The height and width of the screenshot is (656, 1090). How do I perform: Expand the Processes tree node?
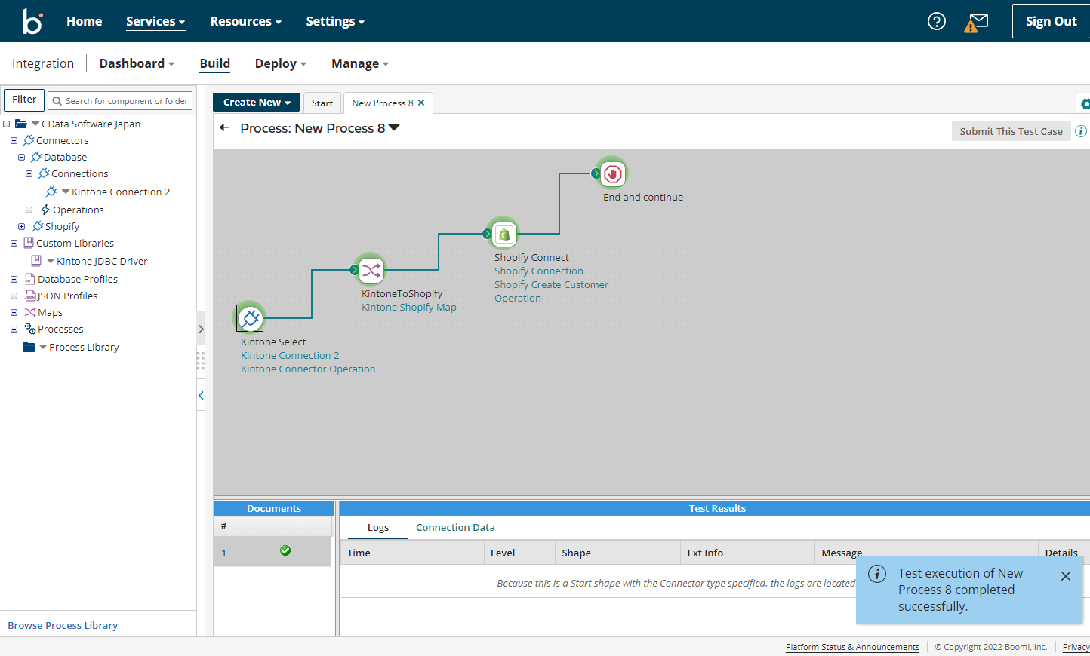[14, 329]
